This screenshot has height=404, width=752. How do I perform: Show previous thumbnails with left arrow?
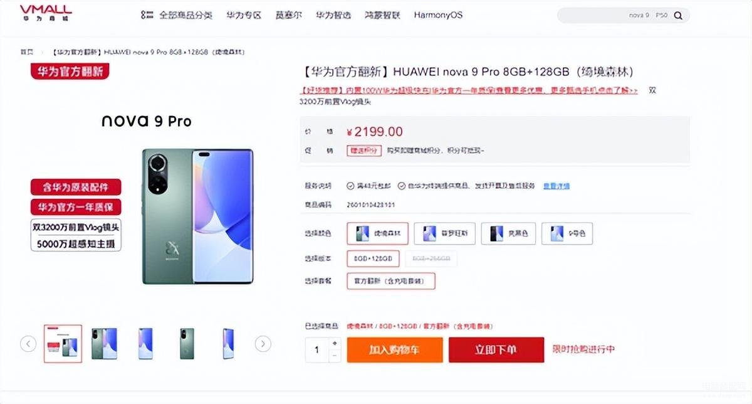click(x=28, y=343)
